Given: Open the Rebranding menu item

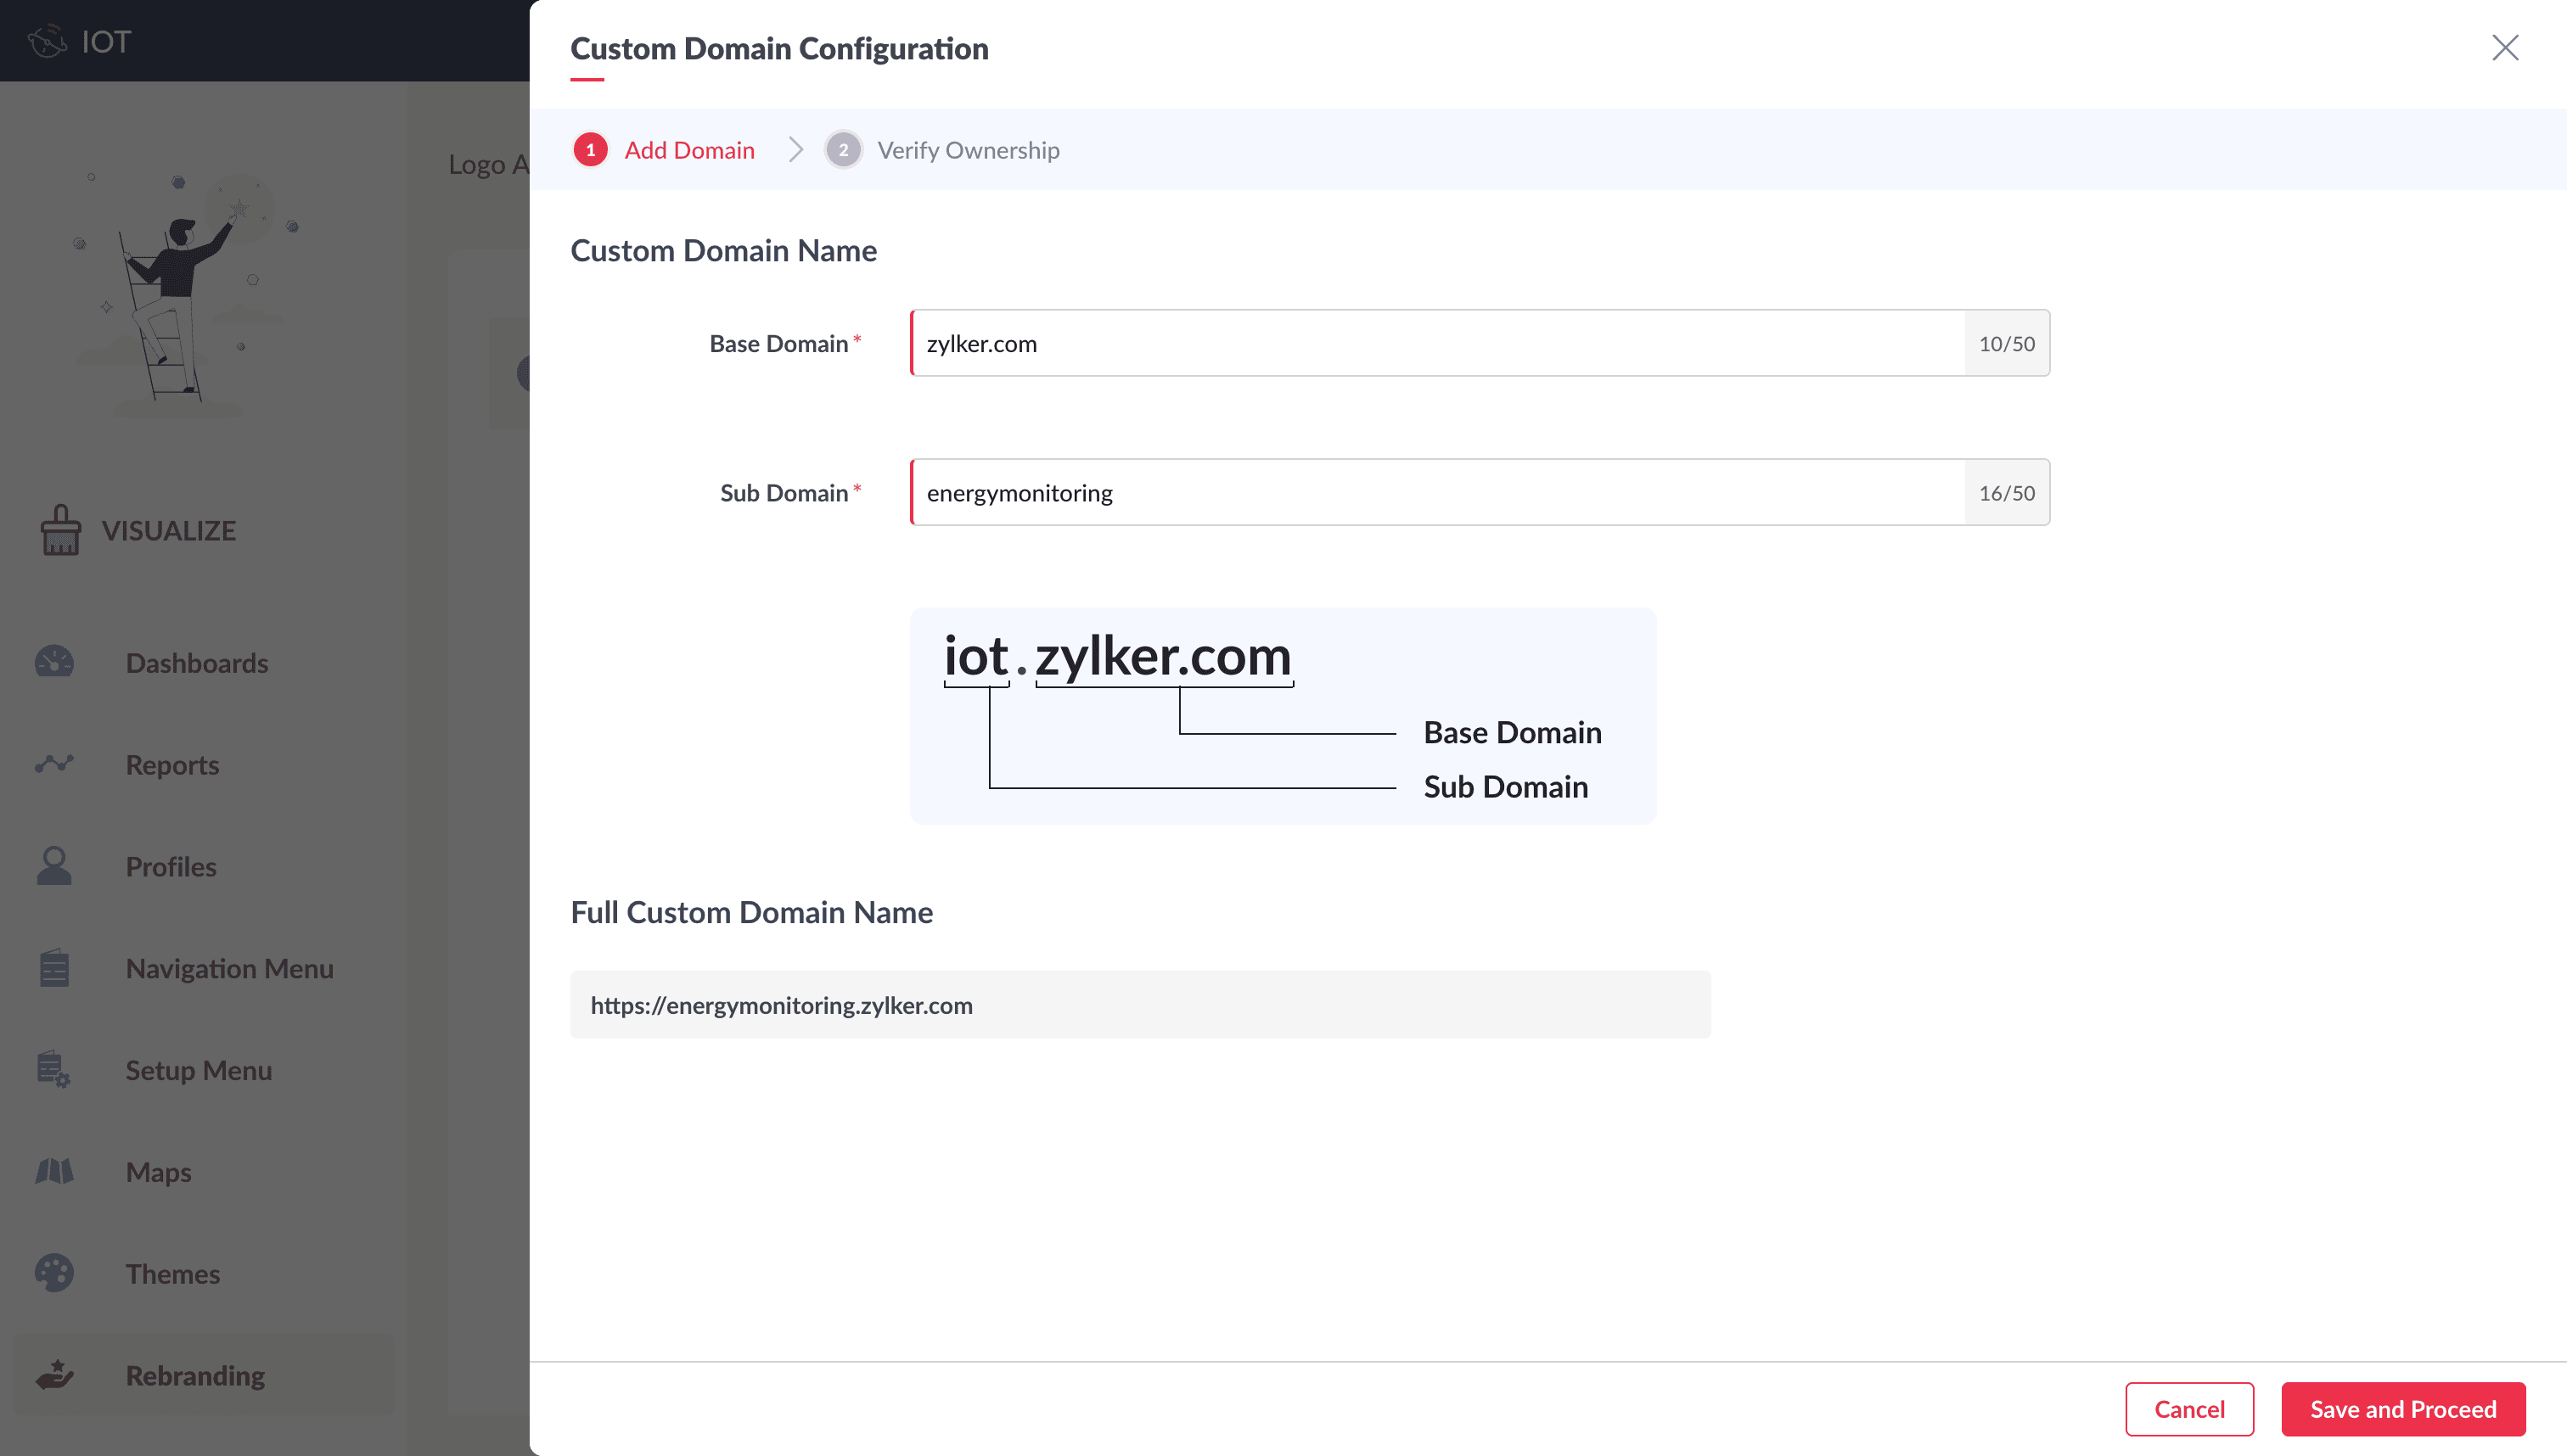Looking at the screenshot, I should coord(195,1375).
